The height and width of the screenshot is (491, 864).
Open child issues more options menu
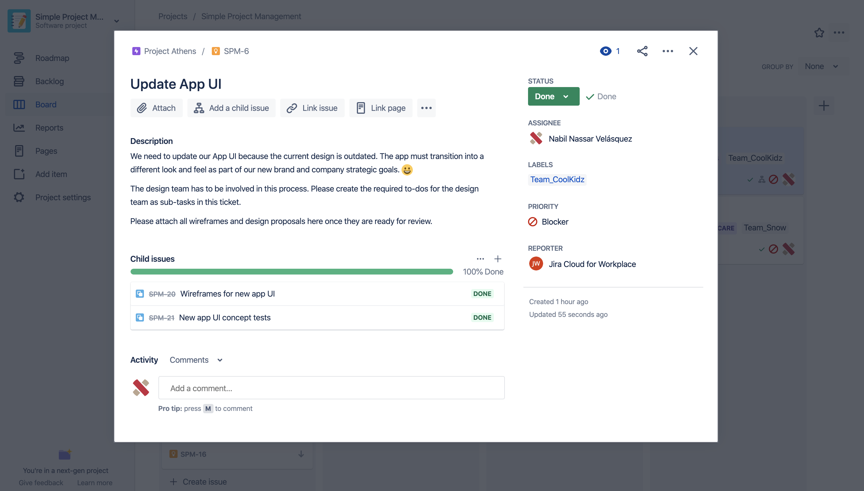point(480,259)
